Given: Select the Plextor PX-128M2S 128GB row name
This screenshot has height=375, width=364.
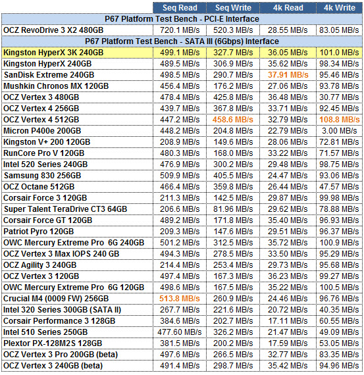Looking at the screenshot, I should click(53, 343).
